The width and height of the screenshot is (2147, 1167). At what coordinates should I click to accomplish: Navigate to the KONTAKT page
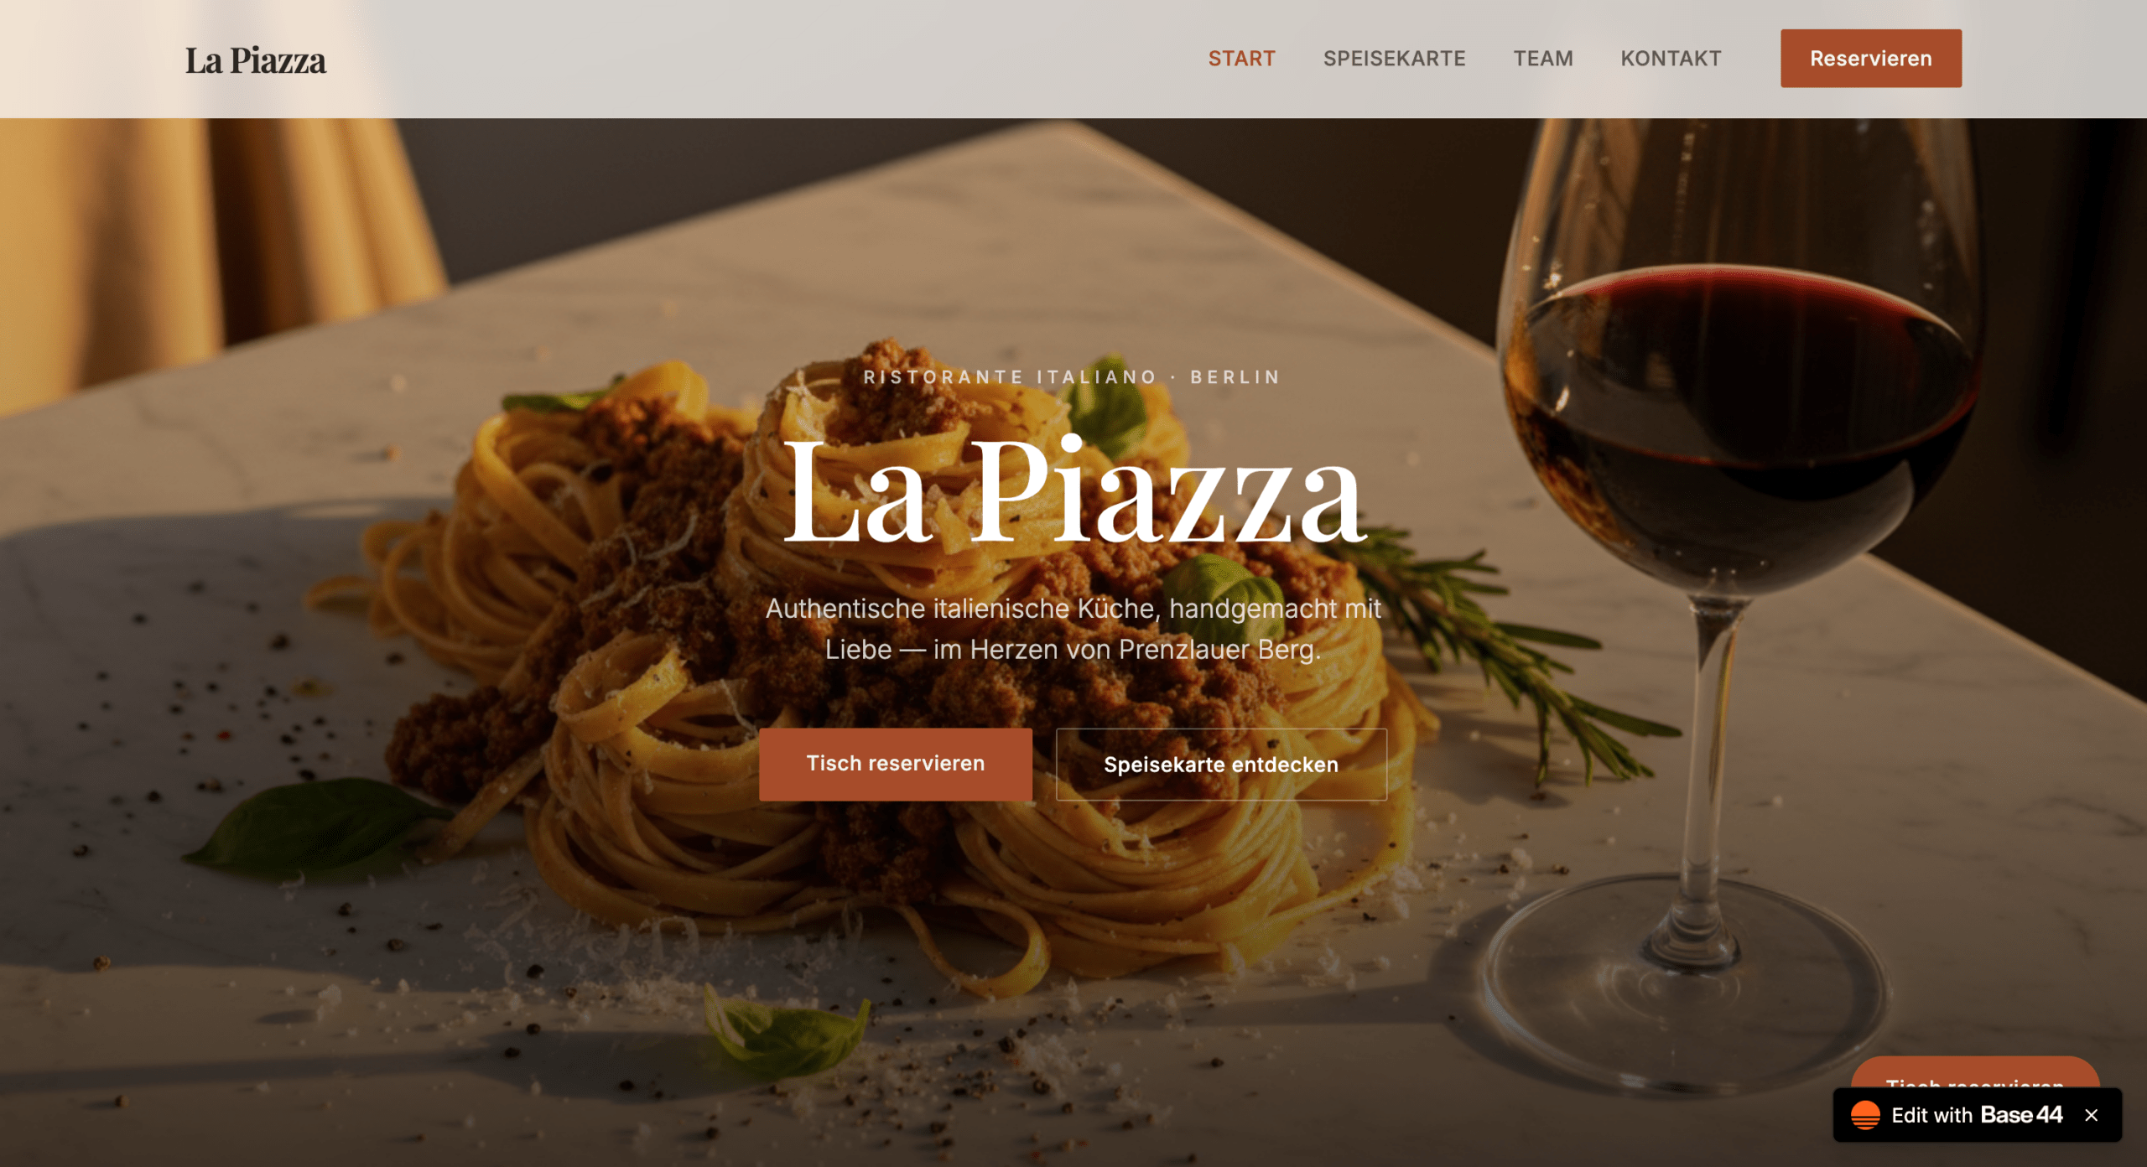(x=1671, y=59)
